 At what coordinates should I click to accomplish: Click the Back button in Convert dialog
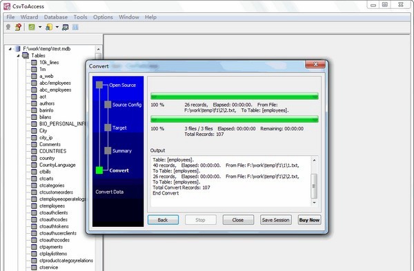click(163, 220)
